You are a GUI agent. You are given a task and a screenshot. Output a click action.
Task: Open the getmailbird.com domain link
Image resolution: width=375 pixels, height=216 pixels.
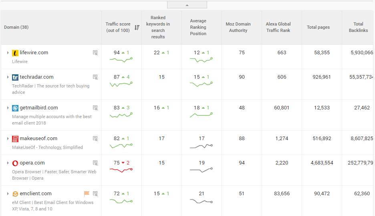(39, 108)
